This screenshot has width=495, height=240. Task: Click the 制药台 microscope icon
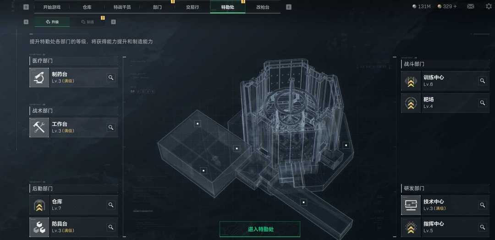coord(39,77)
